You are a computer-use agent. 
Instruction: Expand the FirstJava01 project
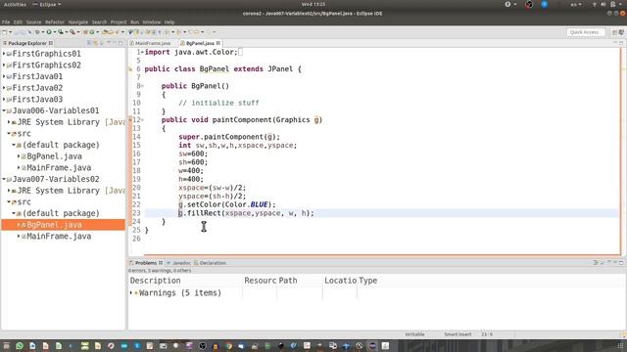4,76
